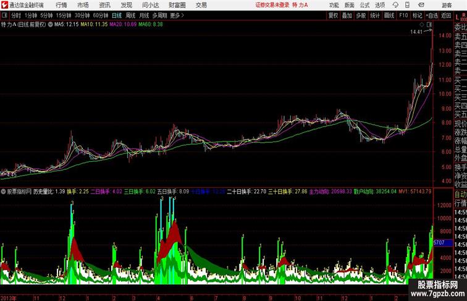
Task: Click the 历史量比: 1.39 value
Action: coord(49,192)
